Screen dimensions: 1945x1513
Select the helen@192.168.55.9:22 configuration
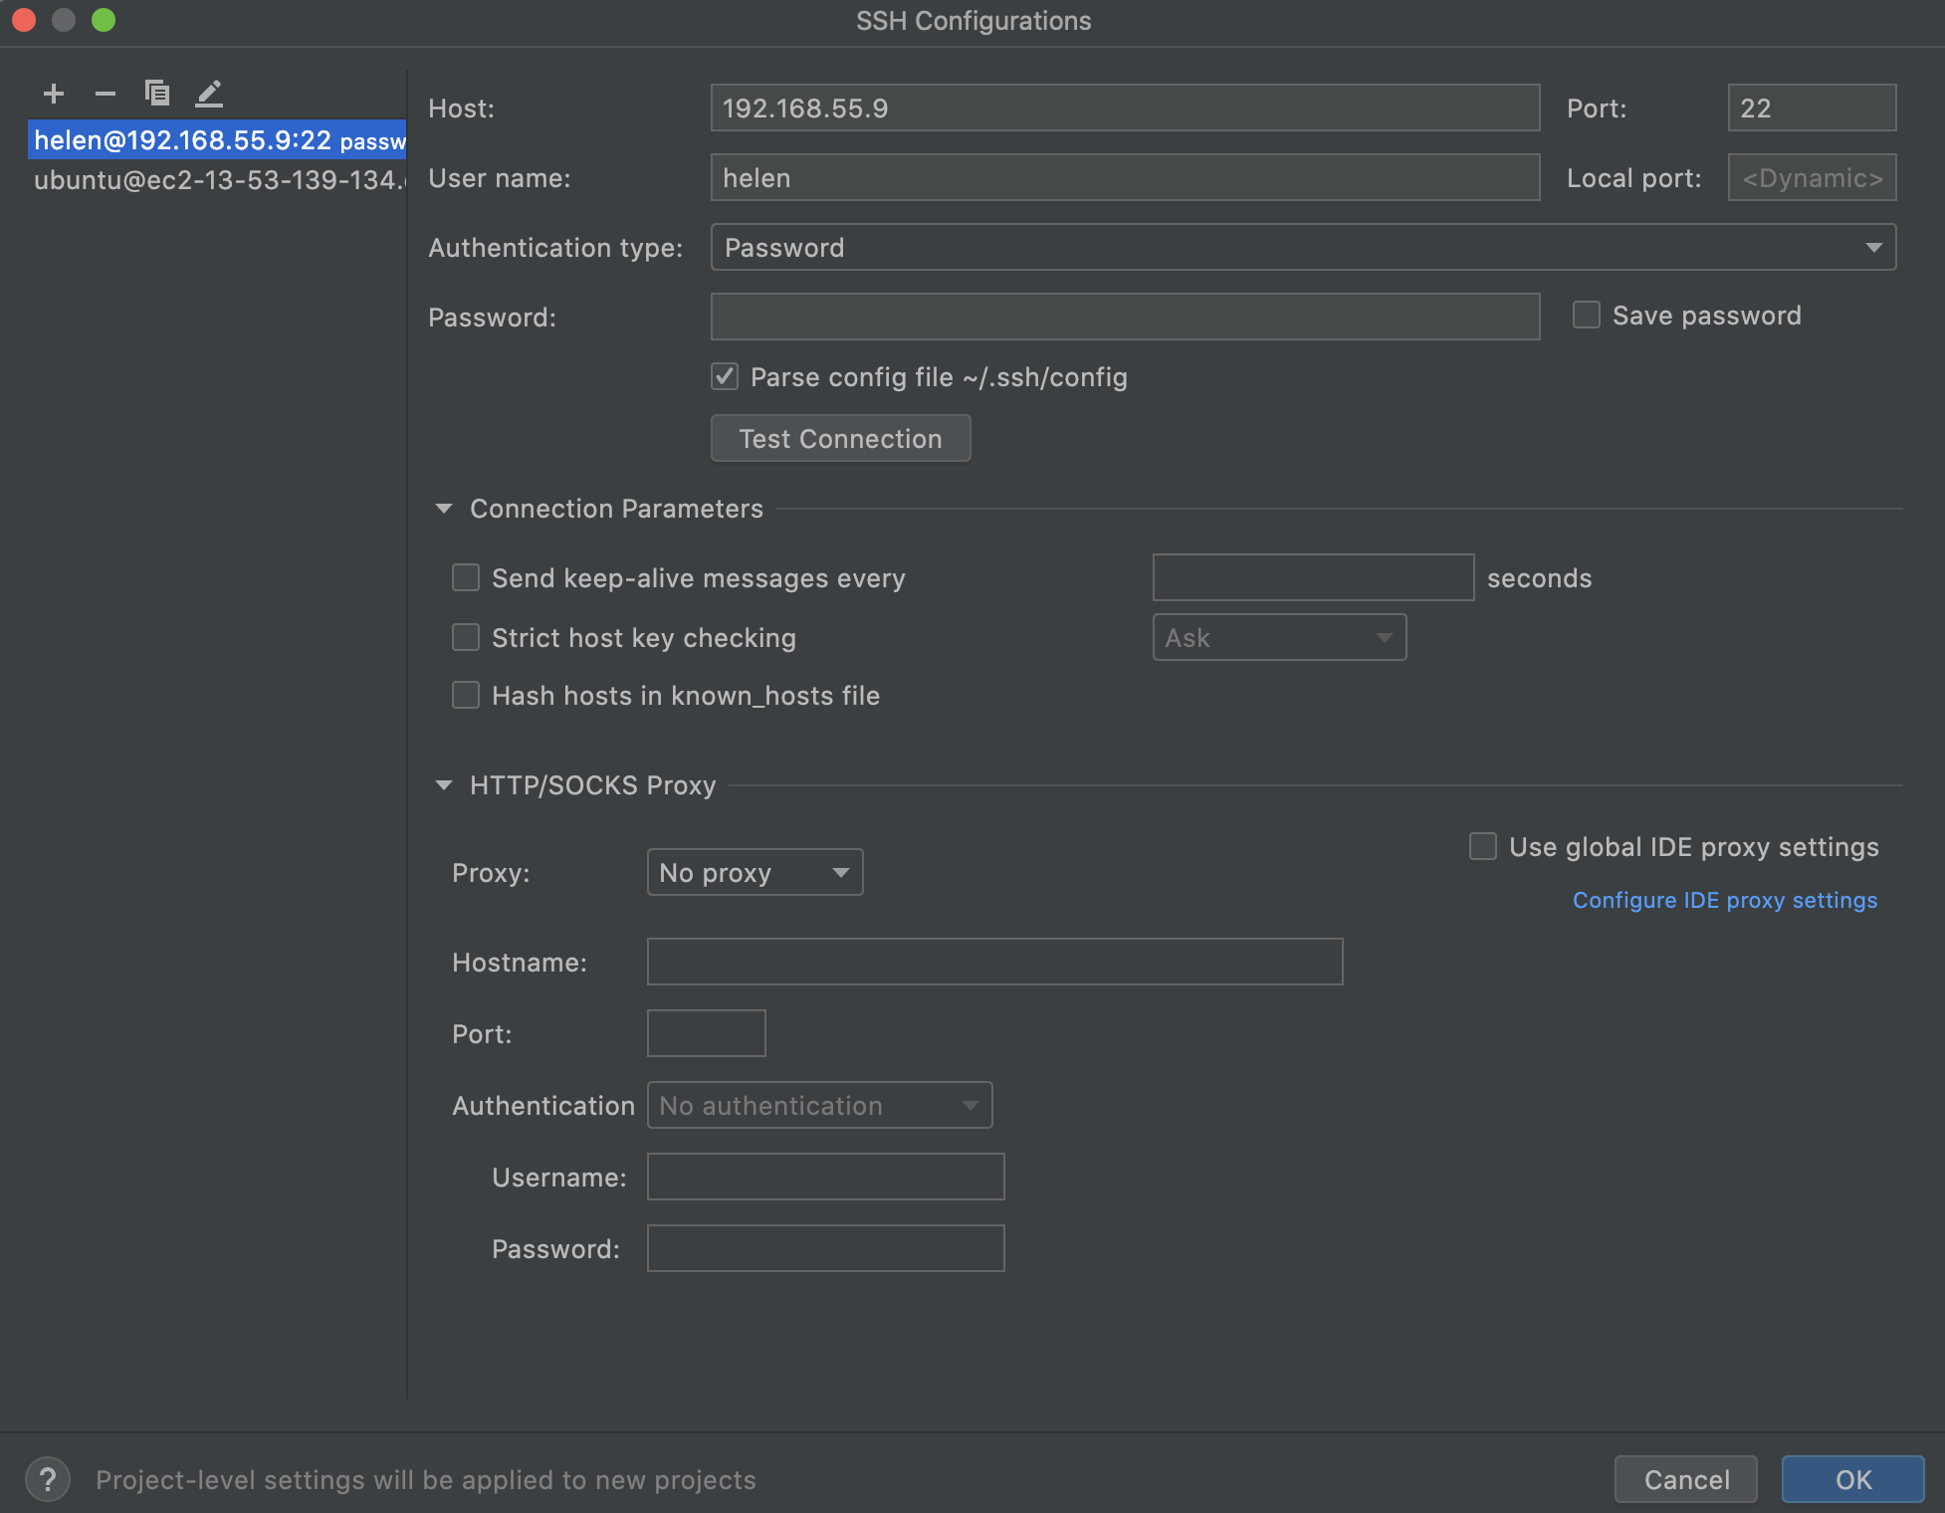click(219, 139)
